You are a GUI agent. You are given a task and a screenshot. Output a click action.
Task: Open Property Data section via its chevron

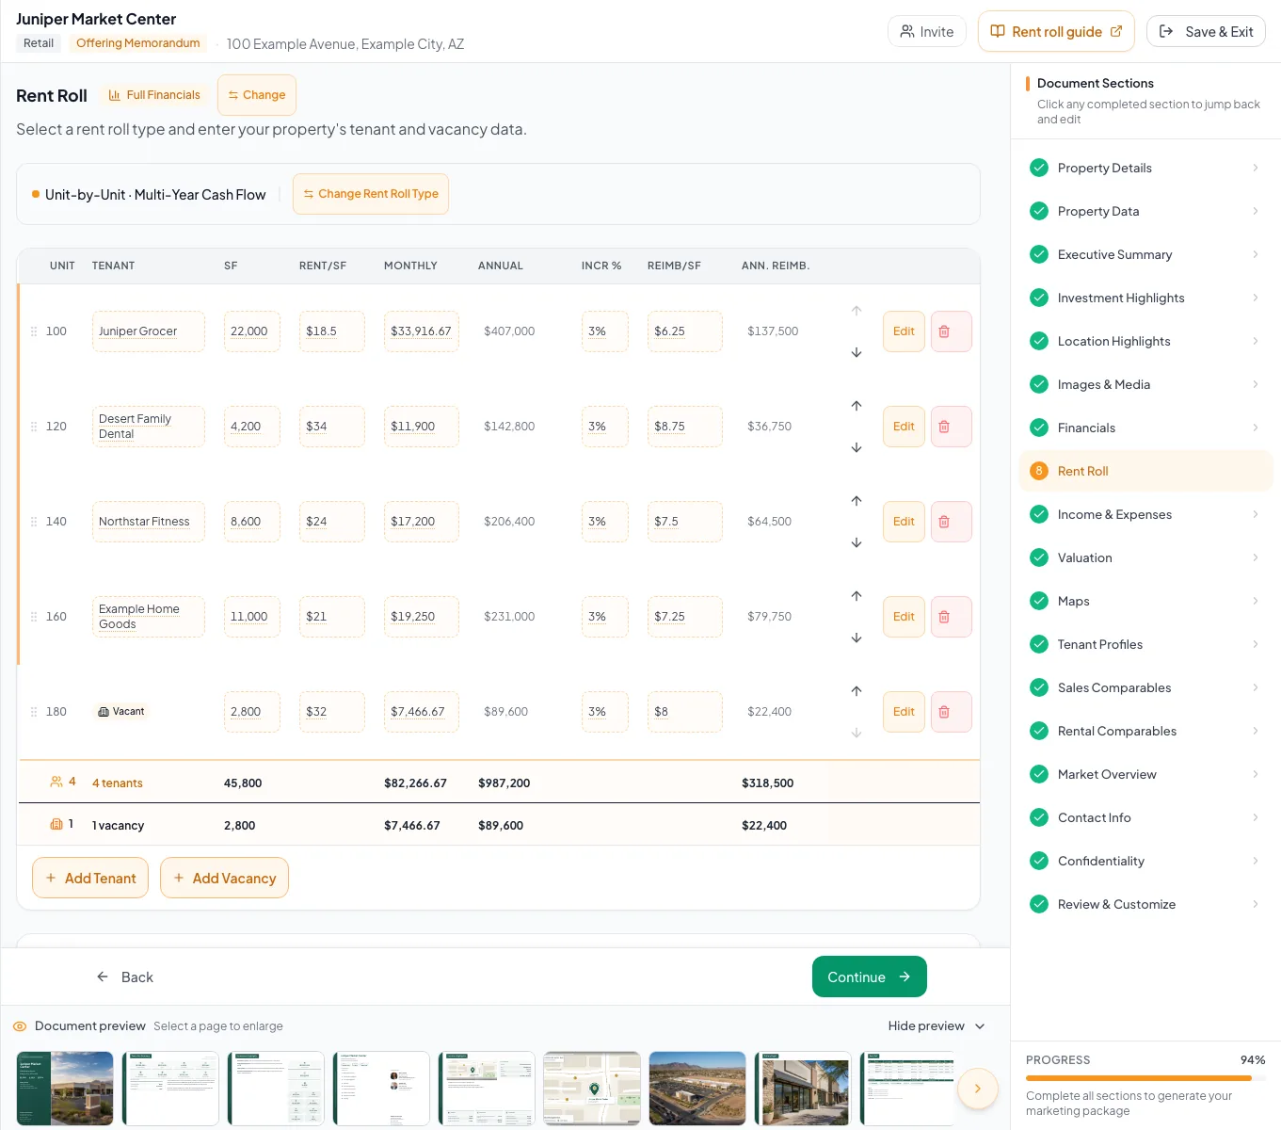click(1256, 211)
